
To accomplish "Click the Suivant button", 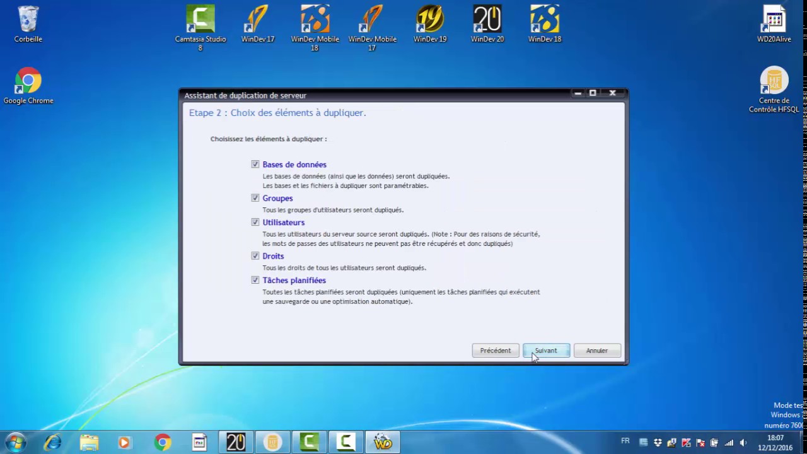I will pyautogui.click(x=546, y=351).
